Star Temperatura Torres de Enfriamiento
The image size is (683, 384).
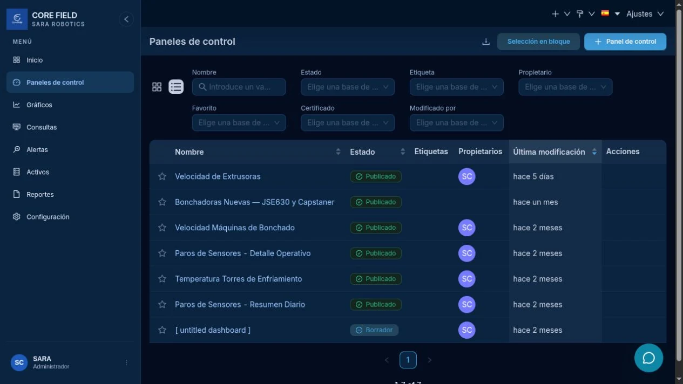pyautogui.click(x=162, y=279)
